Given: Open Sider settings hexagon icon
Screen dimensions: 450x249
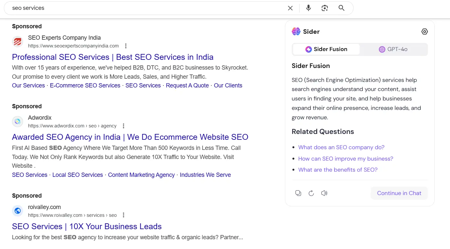Looking at the screenshot, I should (424, 32).
